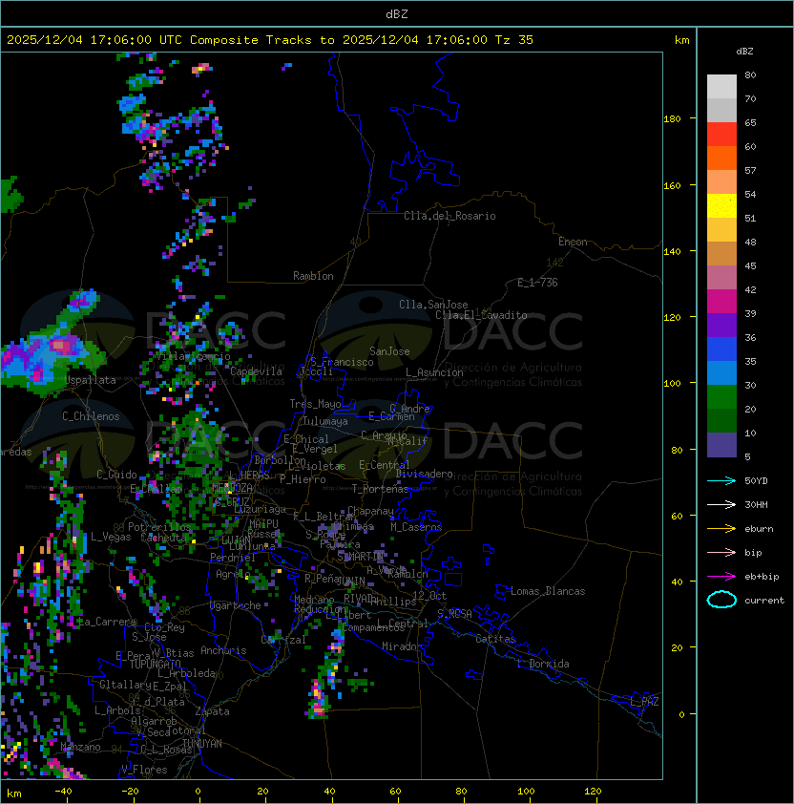Click the cyan 50YD arrow in legend
The width and height of the screenshot is (794, 804).
(721, 481)
